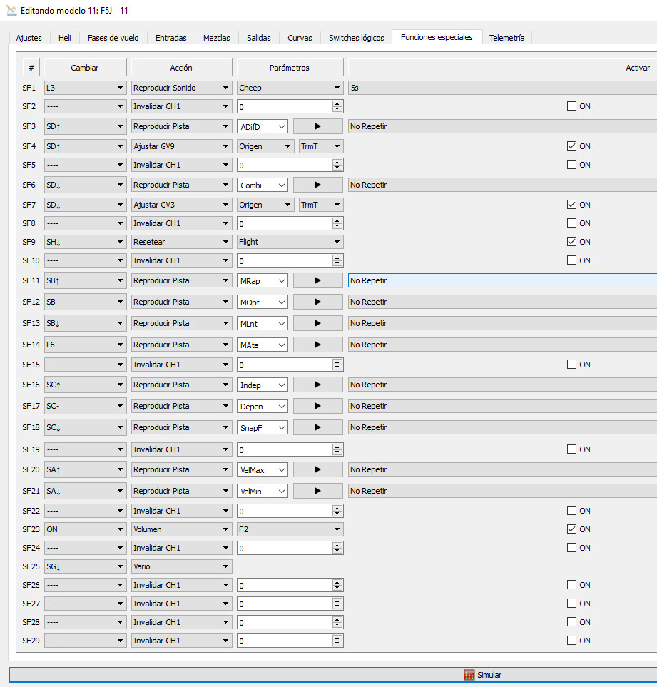657x687 pixels.
Task: Disable the ON checkbox for SF4
Action: 571,146
